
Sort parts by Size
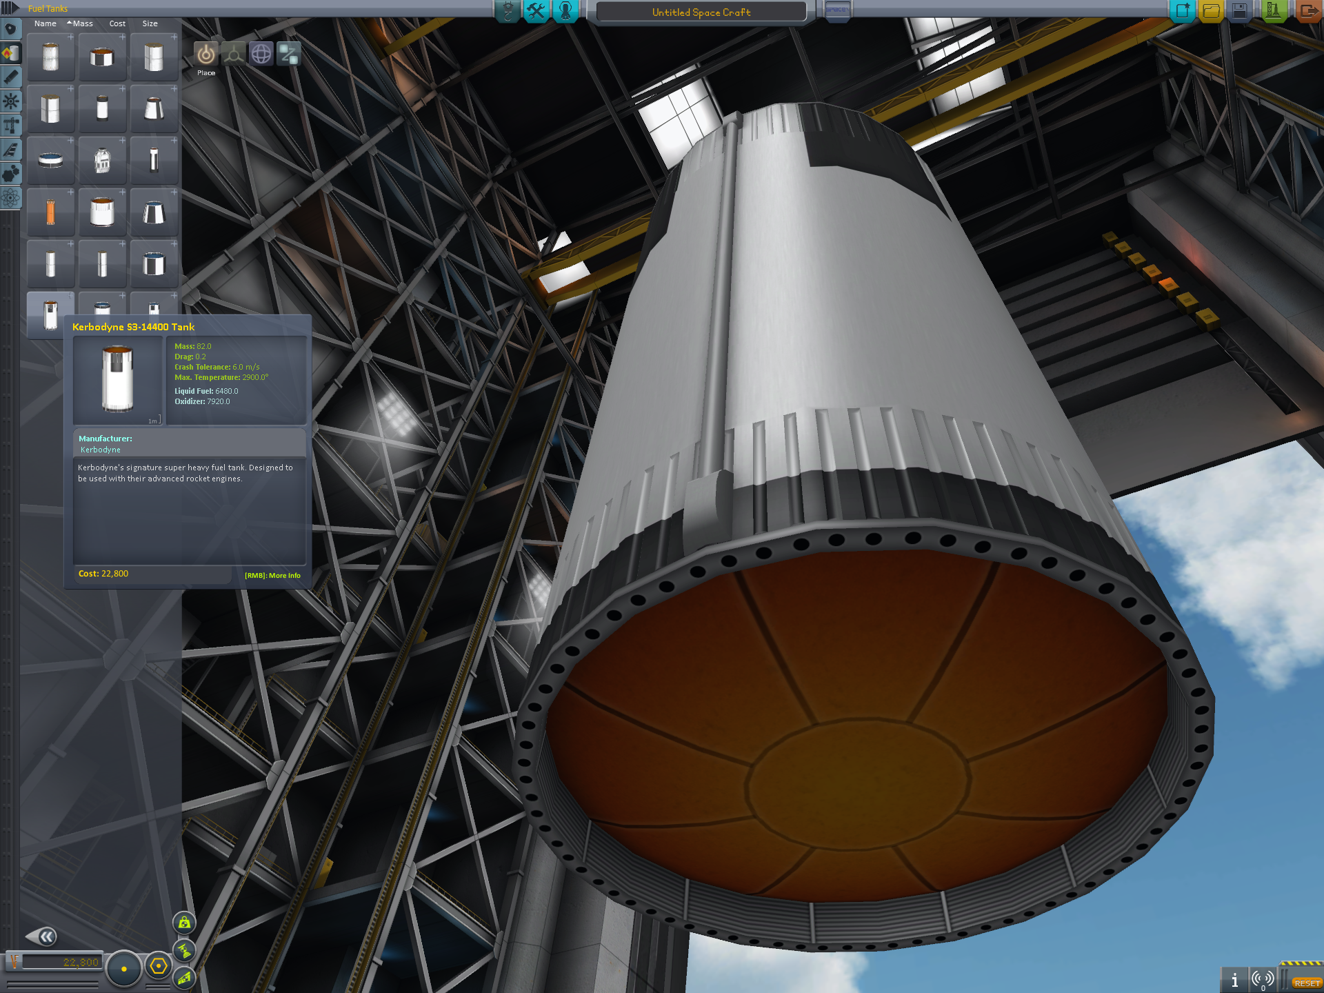click(x=150, y=23)
